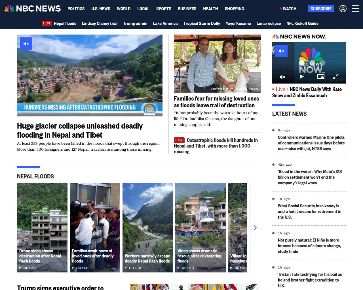Go to Shopping section

click(x=234, y=9)
